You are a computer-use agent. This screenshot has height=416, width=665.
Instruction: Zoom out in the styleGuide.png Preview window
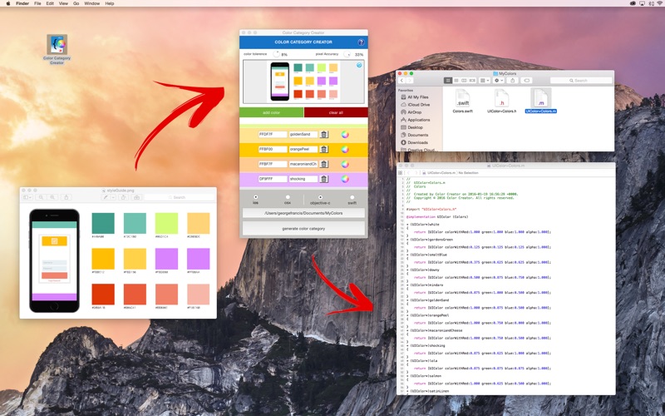(41, 197)
